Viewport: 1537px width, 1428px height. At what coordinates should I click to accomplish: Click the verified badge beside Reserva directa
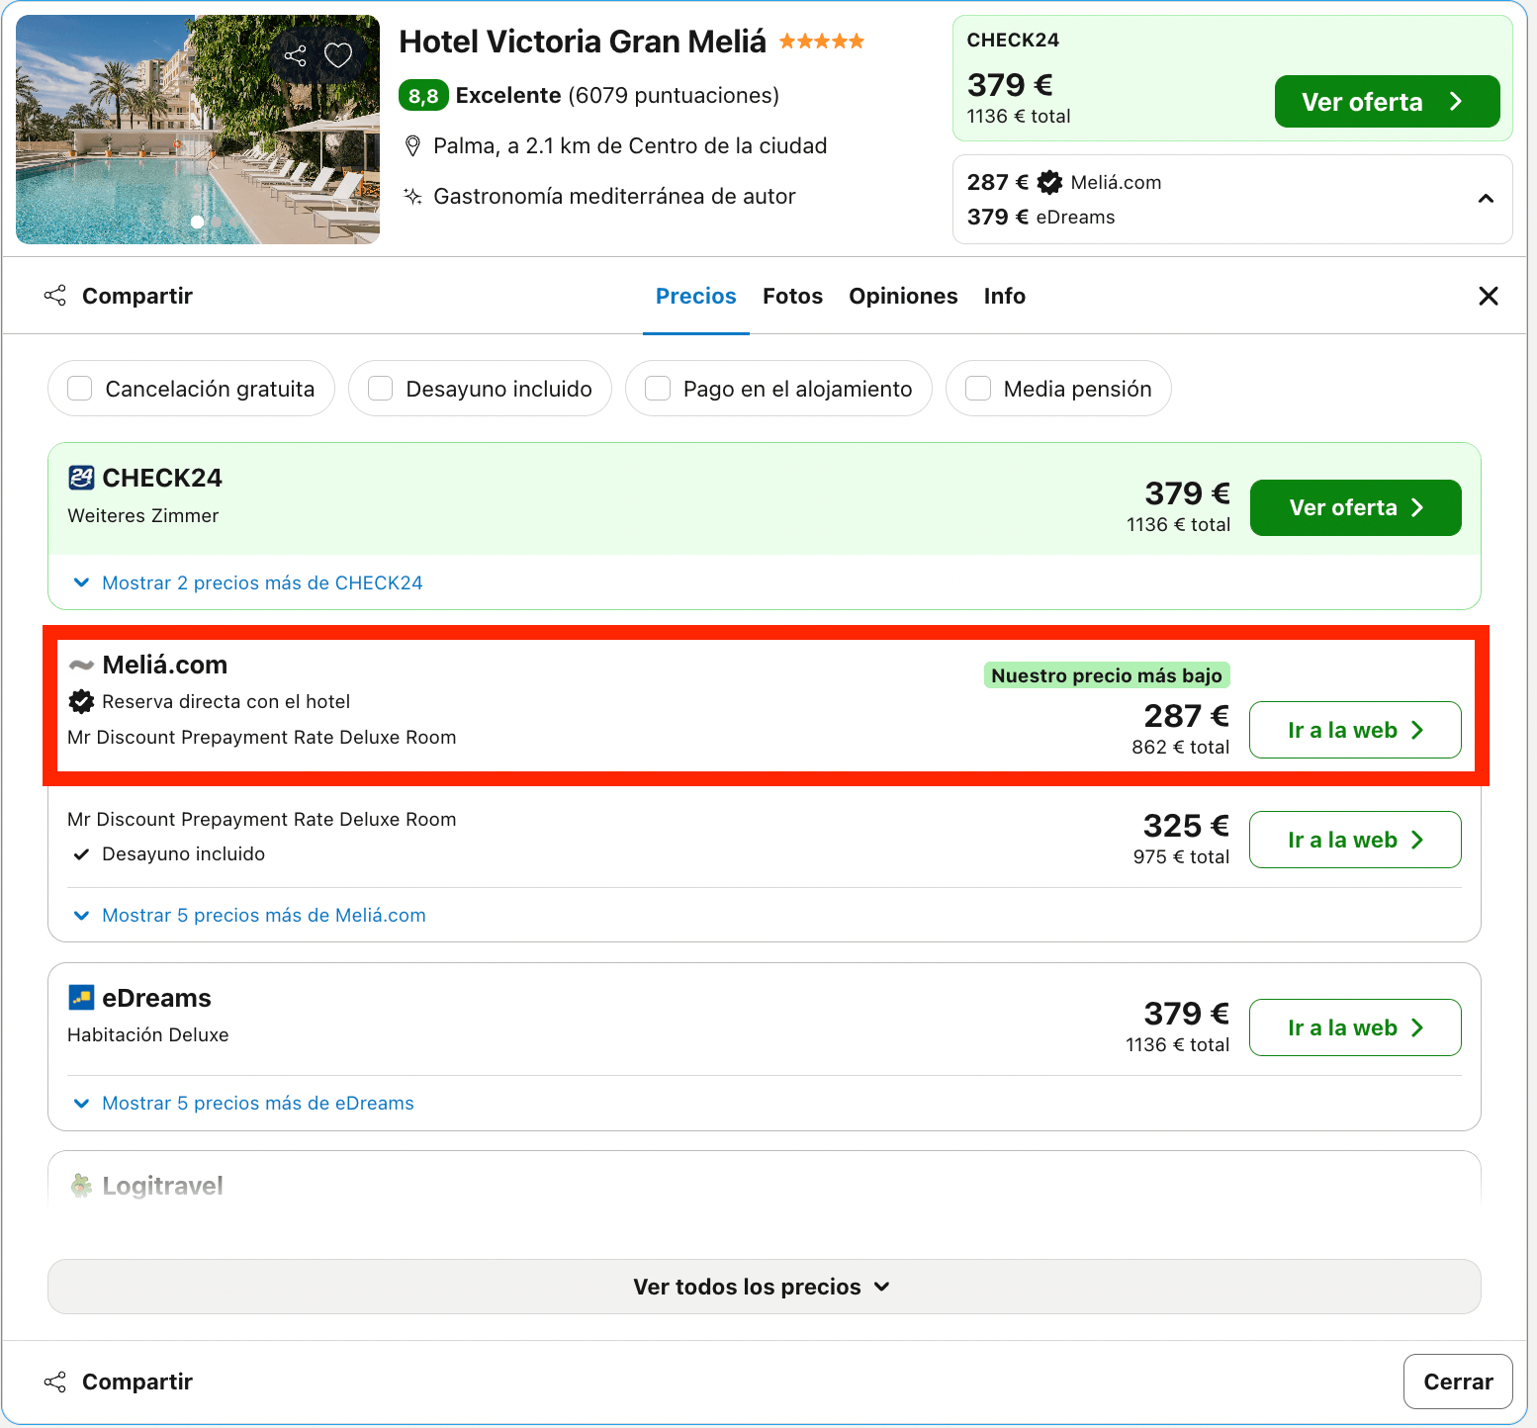click(x=81, y=701)
